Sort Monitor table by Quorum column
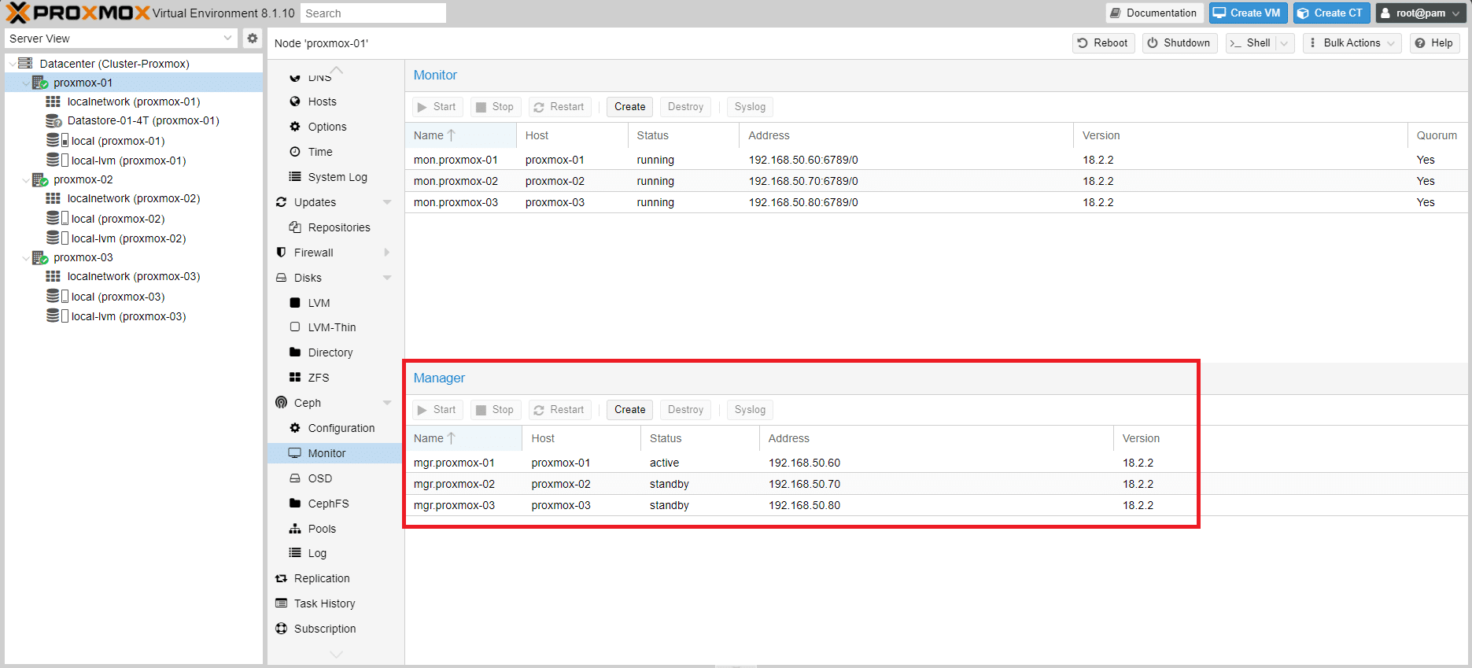The width and height of the screenshot is (1472, 668). [1437, 135]
